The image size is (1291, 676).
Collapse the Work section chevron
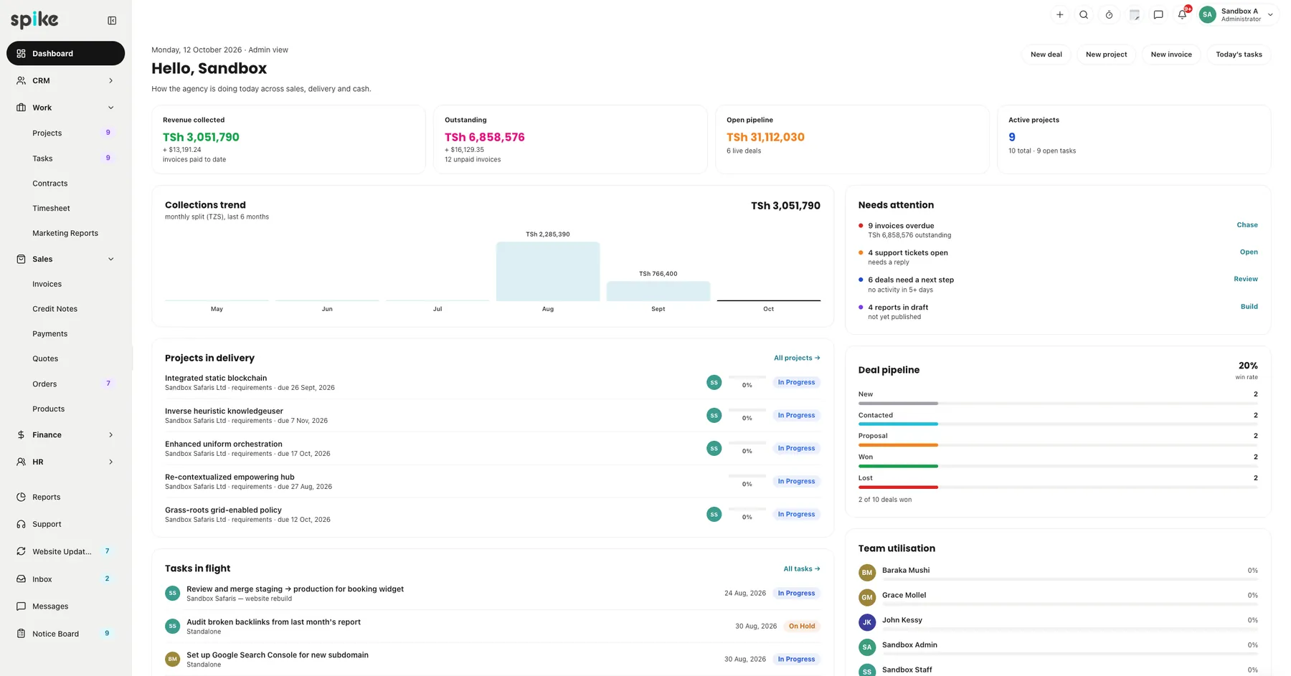[110, 108]
